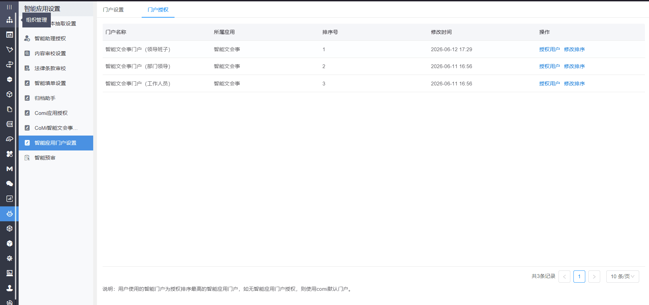649x305 pixels.
Task: Go to previous page arrow in pagination
Action: coord(564,277)
